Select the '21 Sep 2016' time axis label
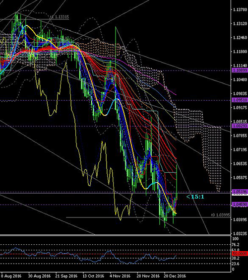The image size is (248, 280). (x=66, y=276)
